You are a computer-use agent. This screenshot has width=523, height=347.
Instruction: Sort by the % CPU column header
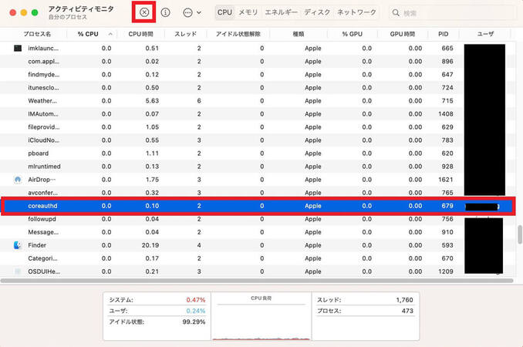[88, 34]
